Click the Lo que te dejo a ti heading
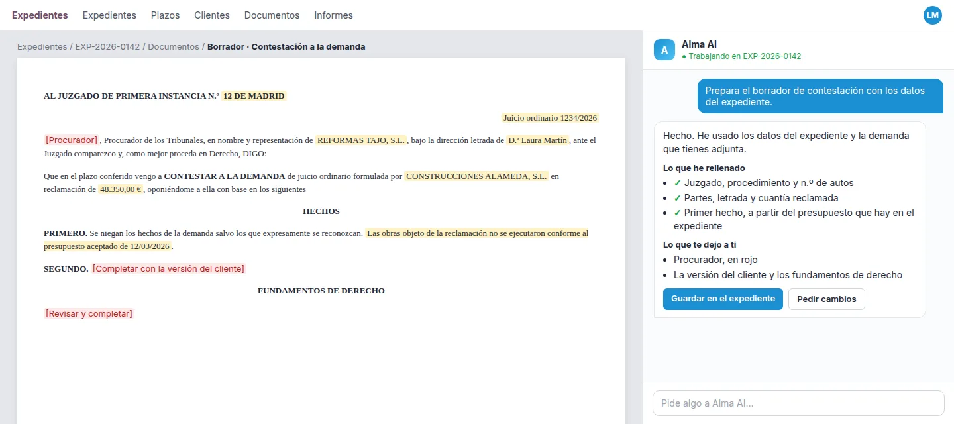 [x=700, y=244]
